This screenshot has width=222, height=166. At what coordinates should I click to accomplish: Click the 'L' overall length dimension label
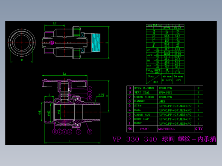coord(70,141)
